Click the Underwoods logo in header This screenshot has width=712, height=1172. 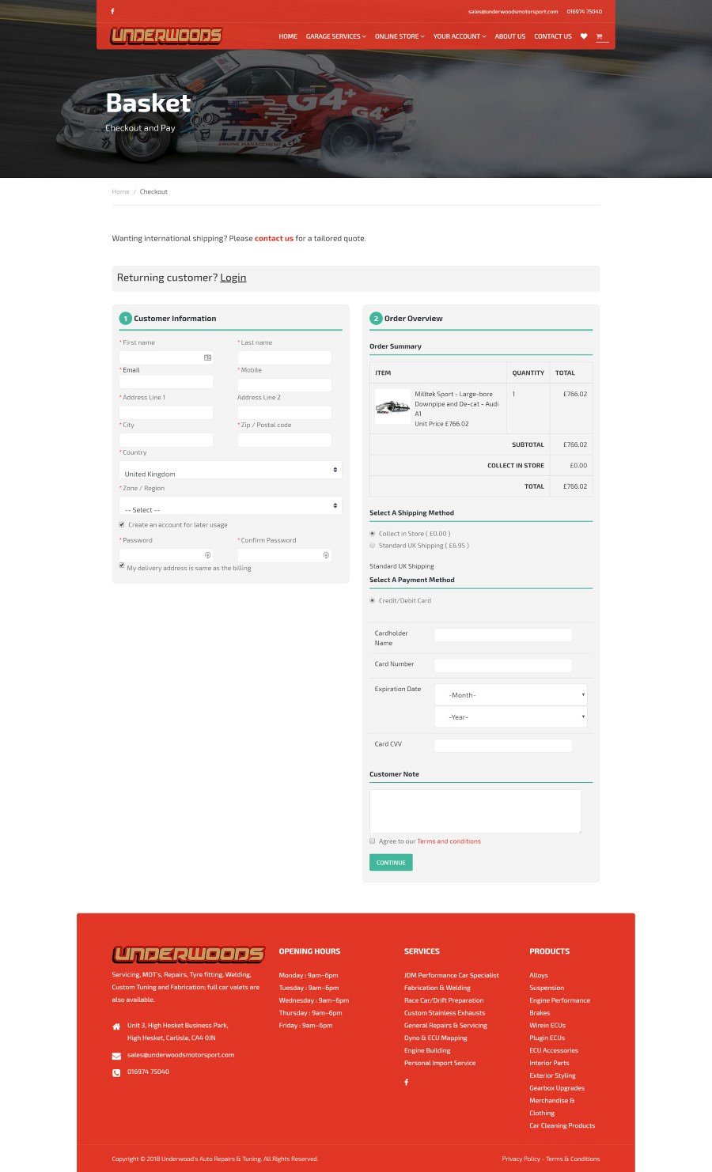(x=166, y=36)
